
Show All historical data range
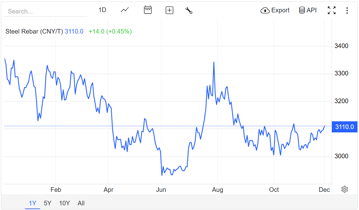(81, 203)
